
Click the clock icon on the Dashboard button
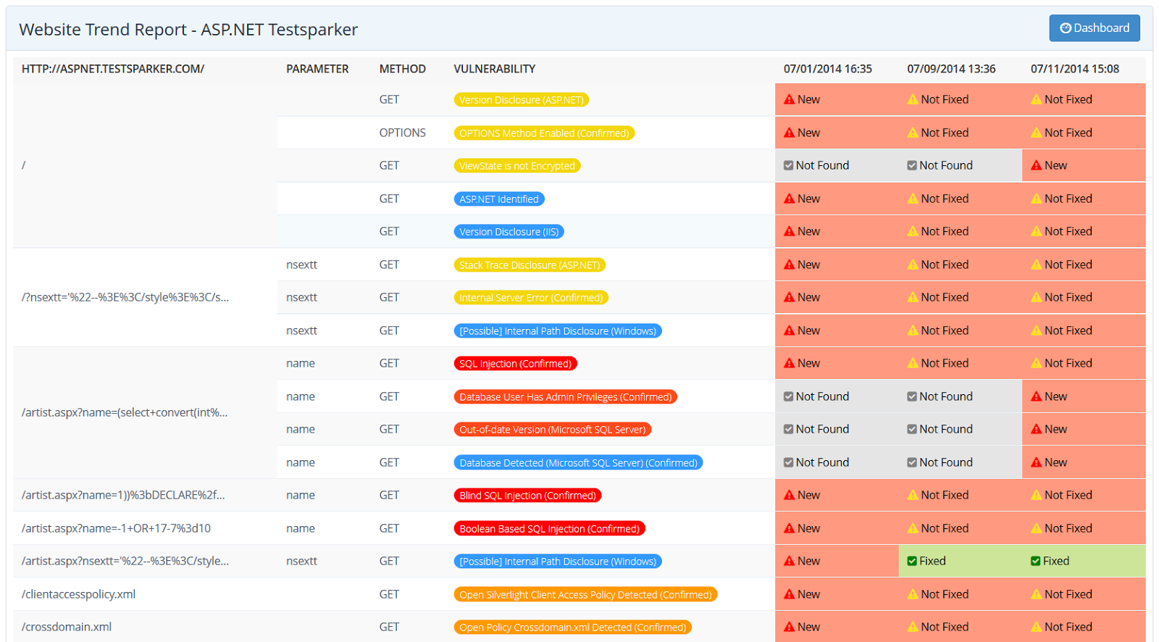point(1066,28)
